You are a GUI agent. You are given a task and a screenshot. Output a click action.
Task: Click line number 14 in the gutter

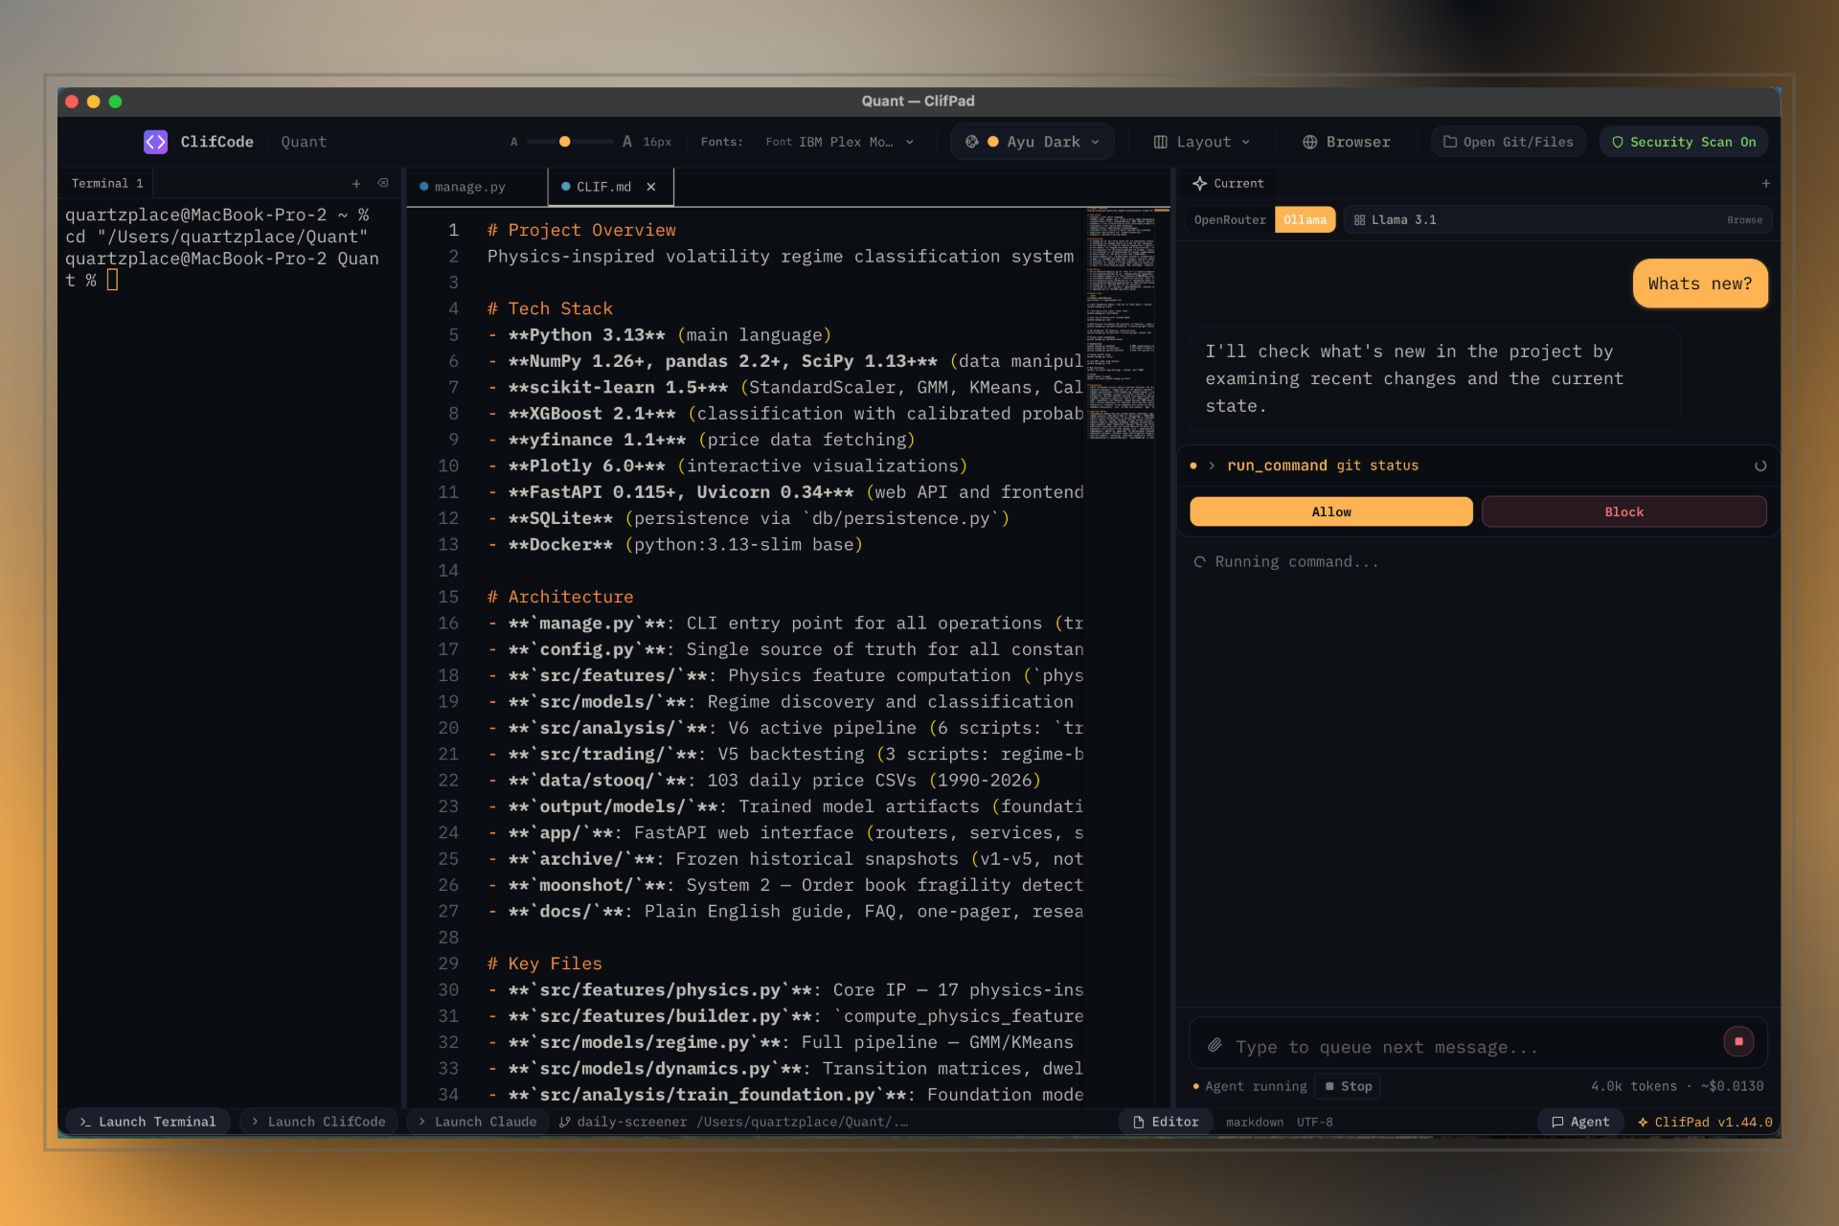pyautogui.click(x=448, y=571)
